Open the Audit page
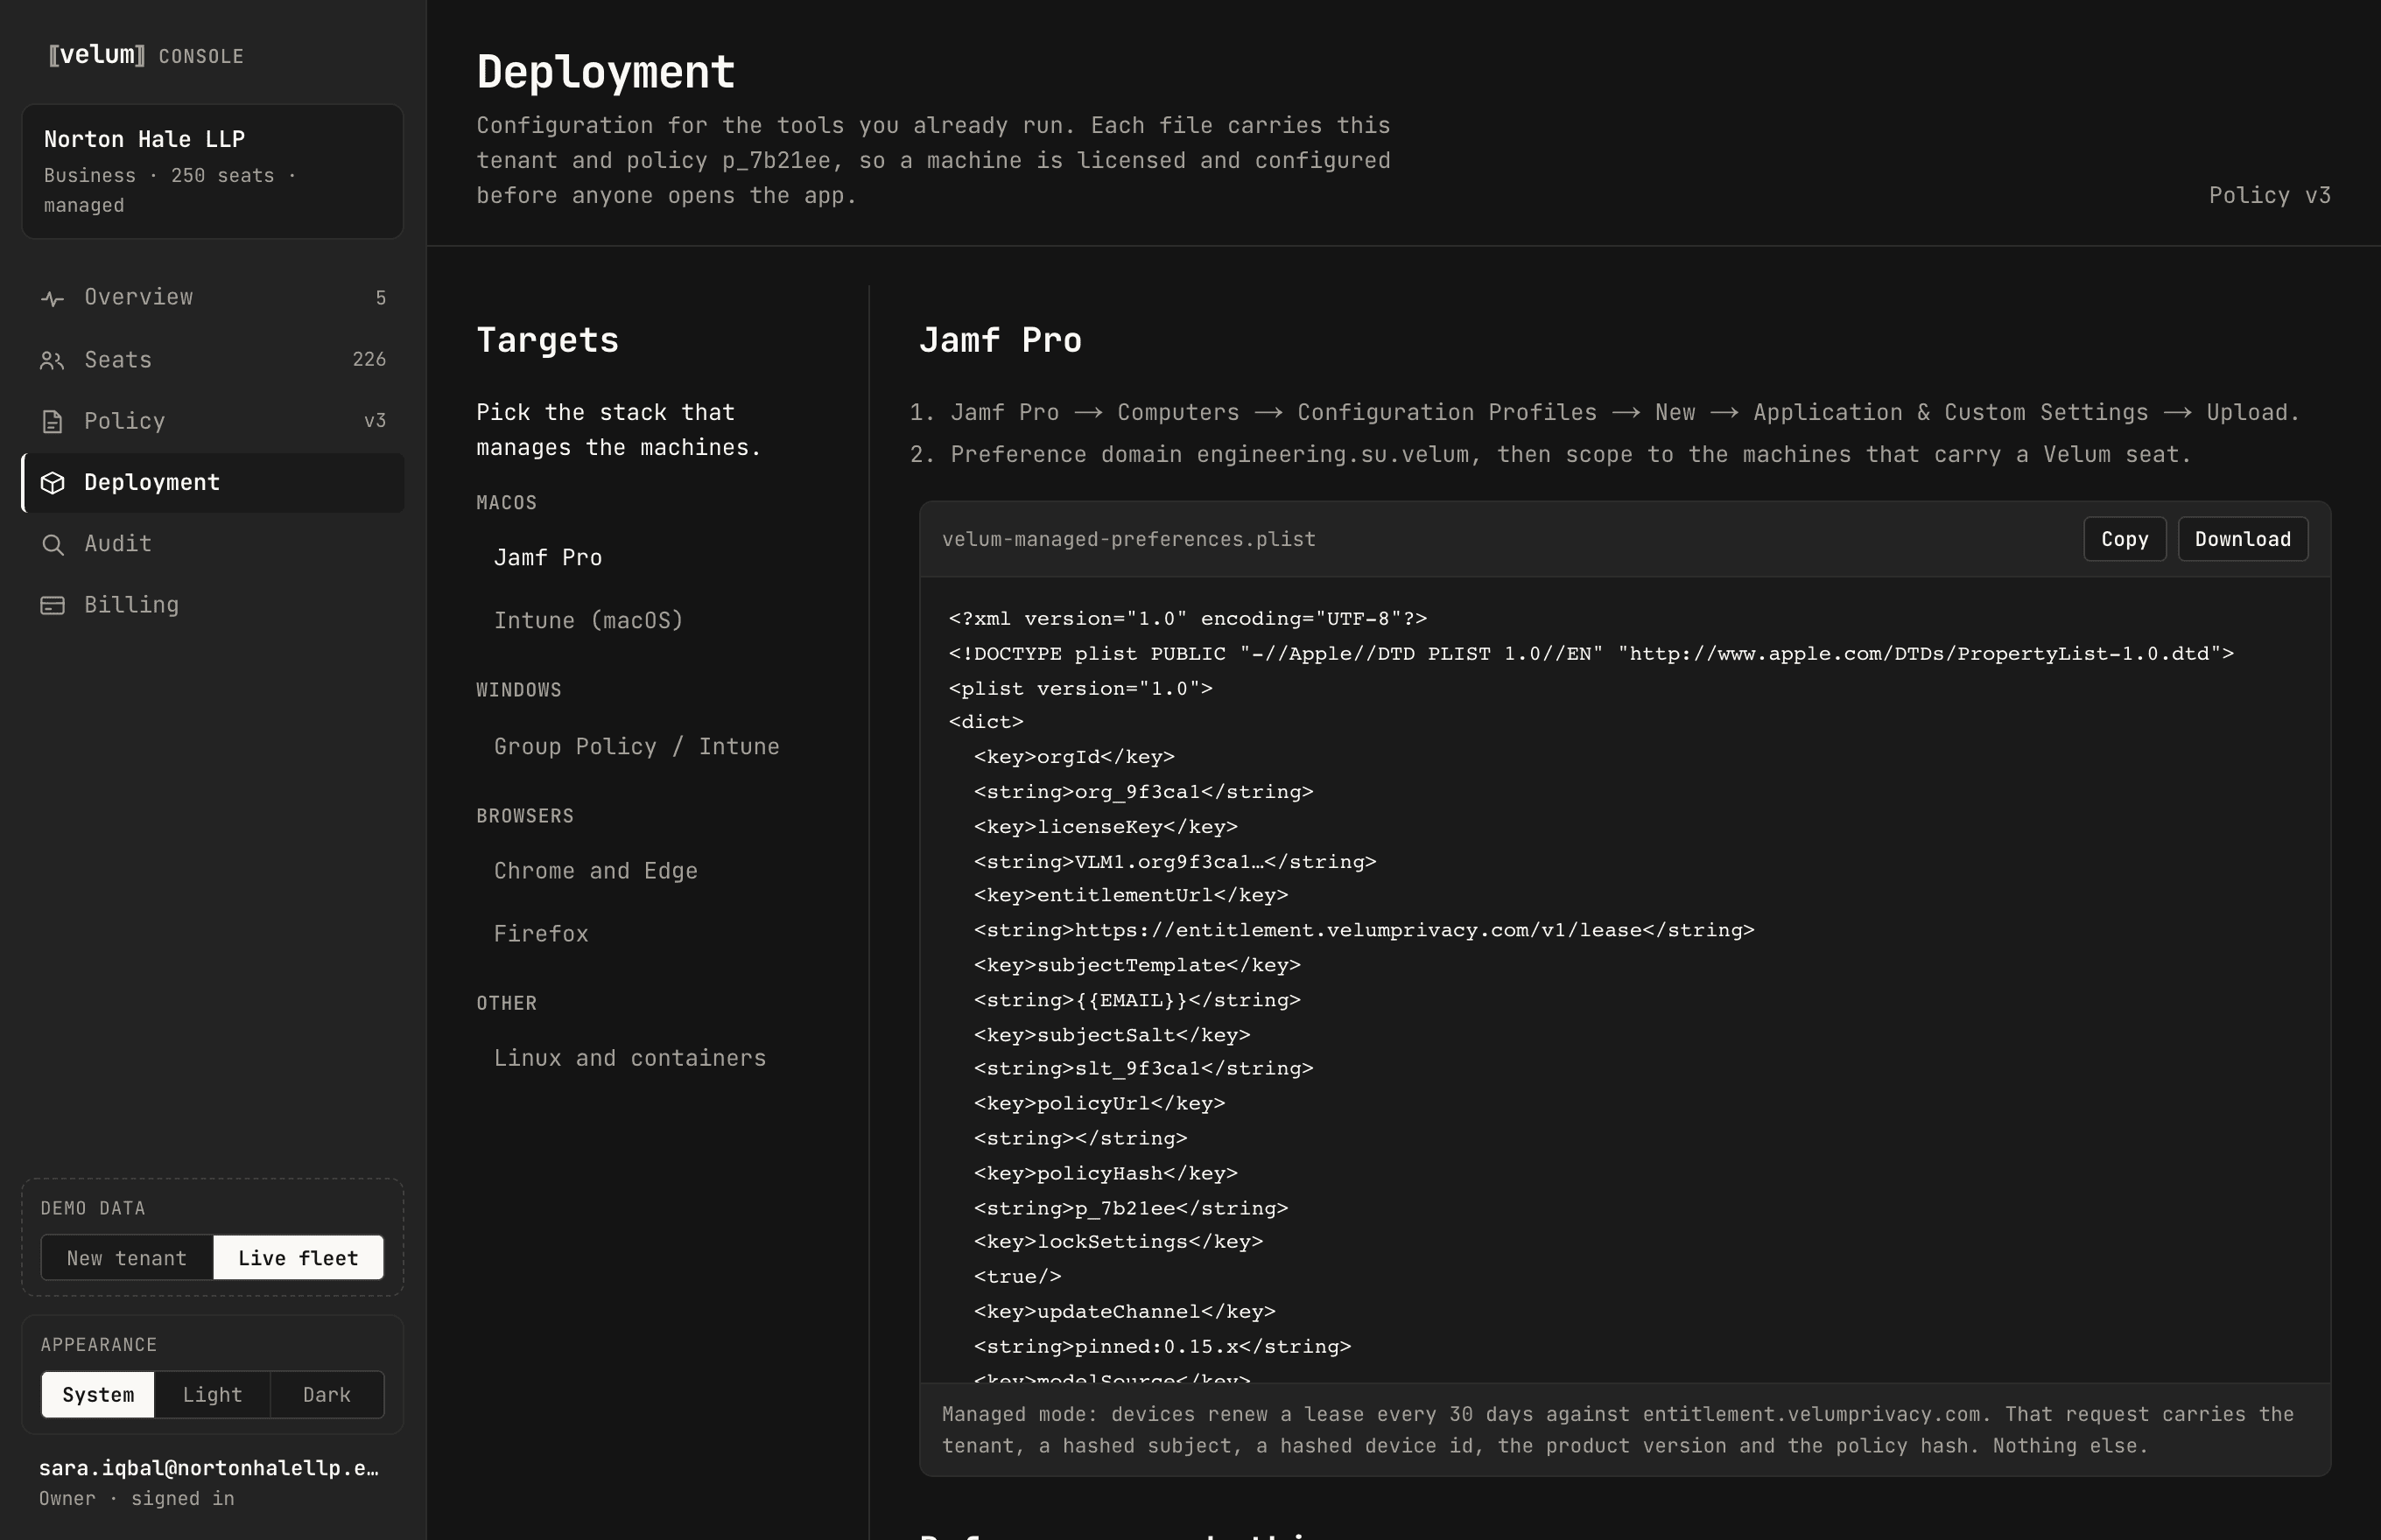This screenshot has width=2381, height=1540. point(213,544)
